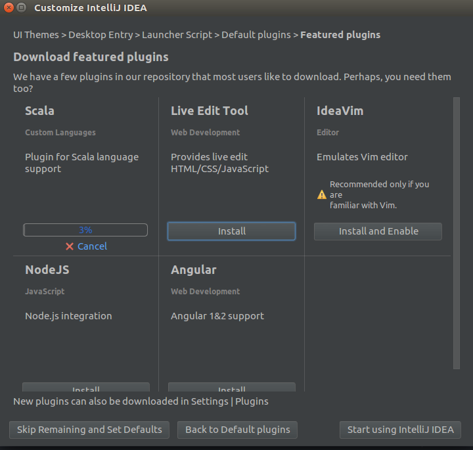Image resolution: width=473 pixels, height=450 pixels.
Task: Jump to the Desktop Entry step
Action: (101, 35)
